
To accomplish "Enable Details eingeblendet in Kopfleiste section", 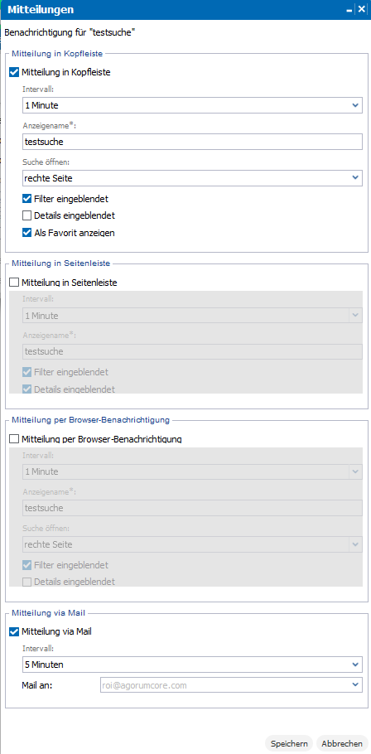I will (26, 215).
